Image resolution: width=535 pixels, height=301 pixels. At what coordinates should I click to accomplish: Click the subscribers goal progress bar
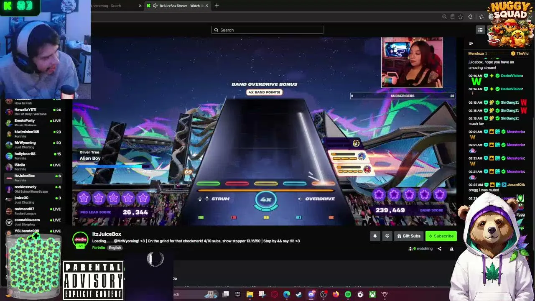(403, 96)
